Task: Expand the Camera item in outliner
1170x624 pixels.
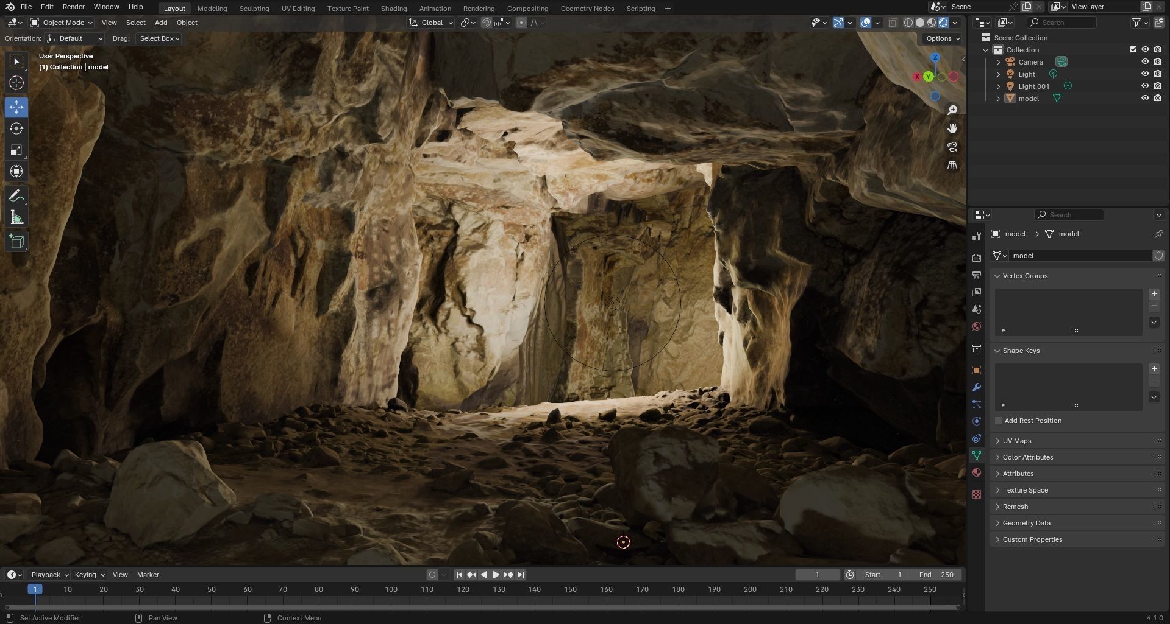Action: [998, 61]
